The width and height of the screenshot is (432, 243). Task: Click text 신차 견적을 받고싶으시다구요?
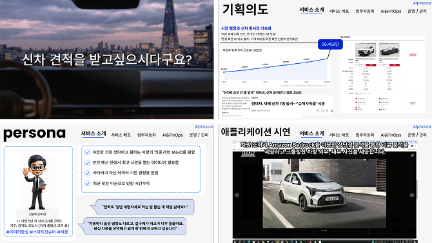(x=107, y=59)
